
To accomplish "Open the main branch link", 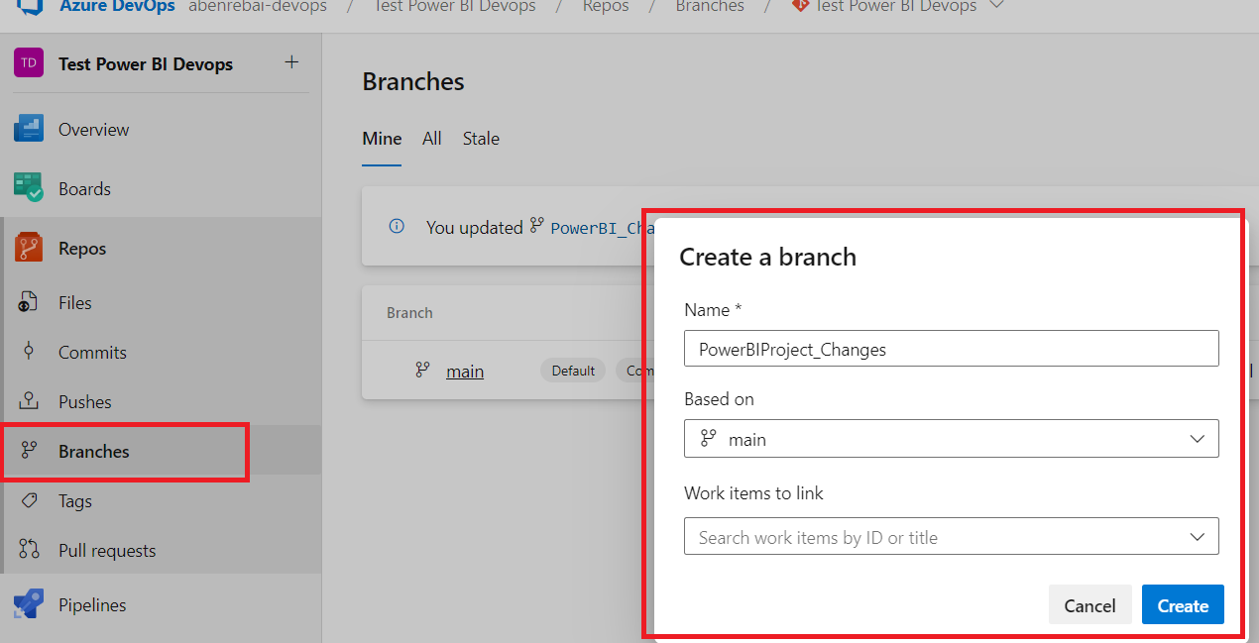I will pos(465,372).
